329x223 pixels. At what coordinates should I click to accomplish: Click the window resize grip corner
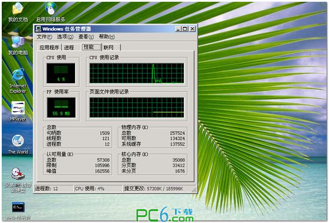coord(195,190)
